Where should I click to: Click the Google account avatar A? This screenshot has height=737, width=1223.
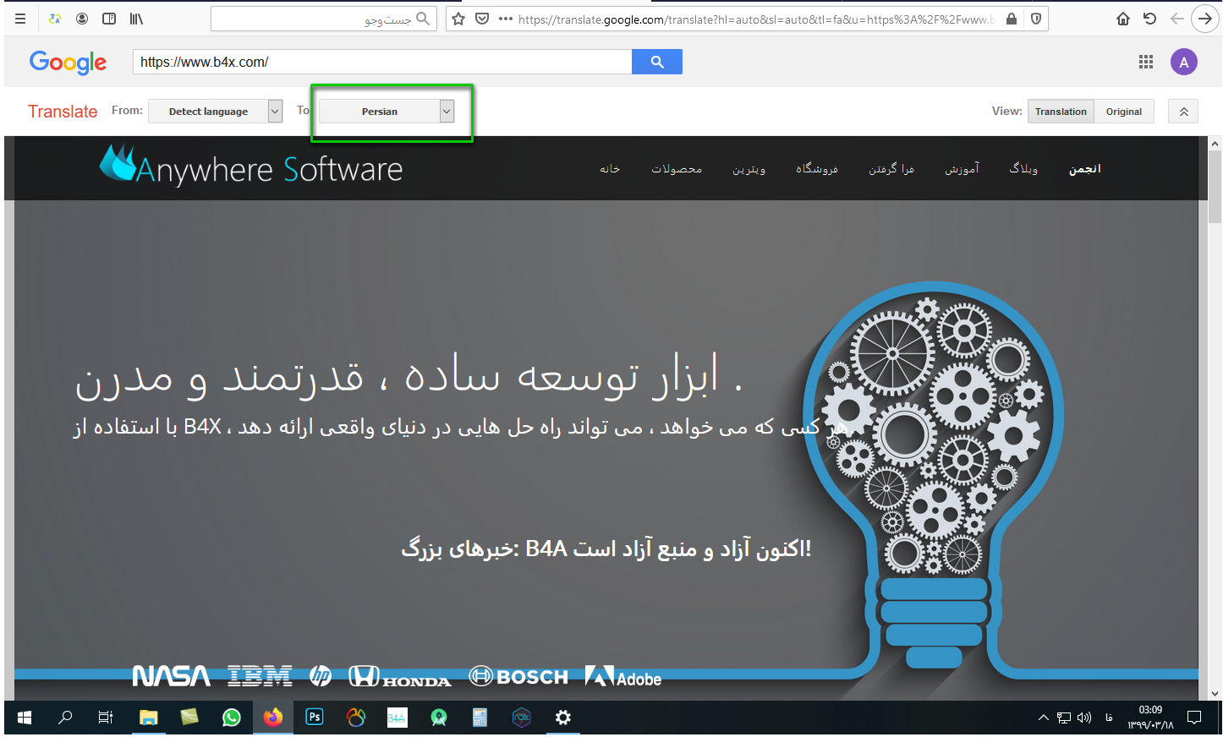(1183, 62)
